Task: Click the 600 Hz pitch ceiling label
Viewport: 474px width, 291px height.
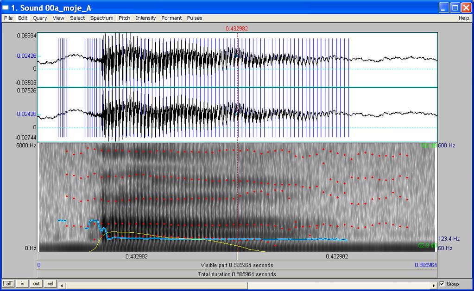Action: pyautogui.click(x=447, y=145)
